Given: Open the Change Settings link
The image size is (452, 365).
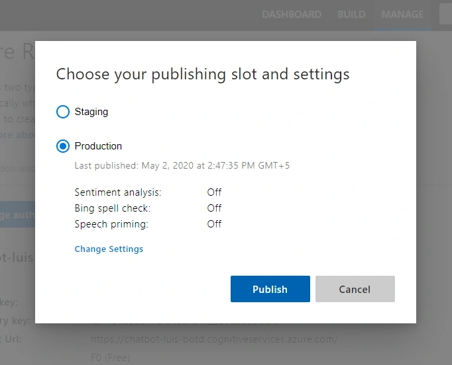Looking at the screenshot, I should [x=109, y=249].
